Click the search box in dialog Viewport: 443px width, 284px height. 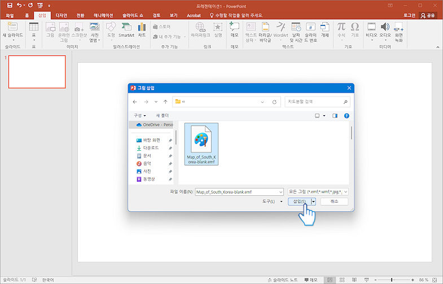[317, 102]
